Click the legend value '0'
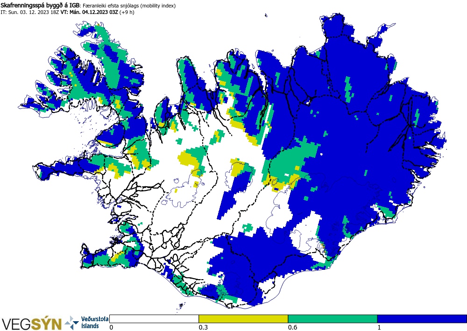Image resolution: width=467 pixels, height=331 pixels. tap(111, 327)
